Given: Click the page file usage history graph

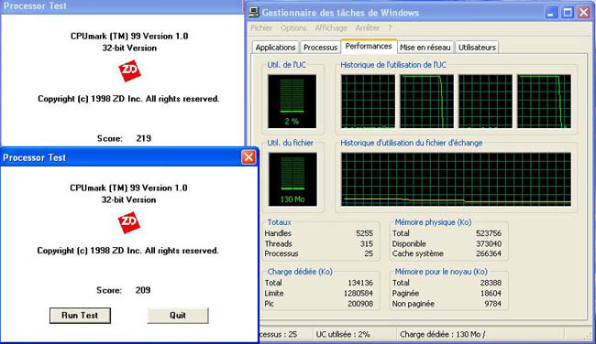Looking at the screenshot, I should pos(456,179).
